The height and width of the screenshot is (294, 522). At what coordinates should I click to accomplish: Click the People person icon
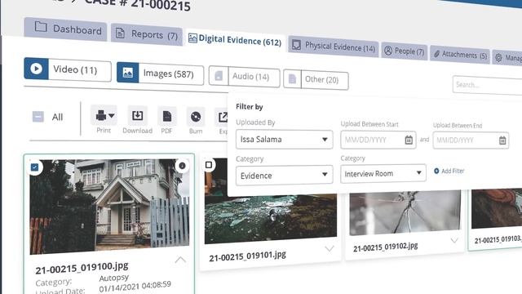tap(388, 51)
